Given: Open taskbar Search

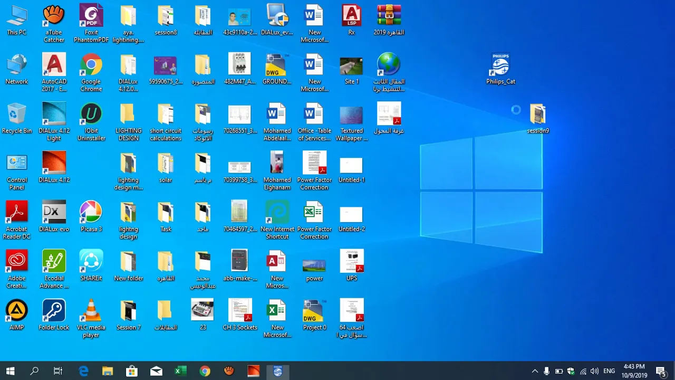Looking at the screenshot, I should (34, 371).
